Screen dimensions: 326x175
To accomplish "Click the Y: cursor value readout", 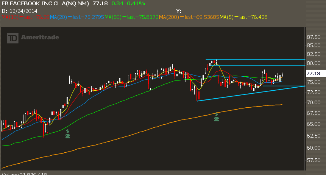I will [x=178, y=10].
